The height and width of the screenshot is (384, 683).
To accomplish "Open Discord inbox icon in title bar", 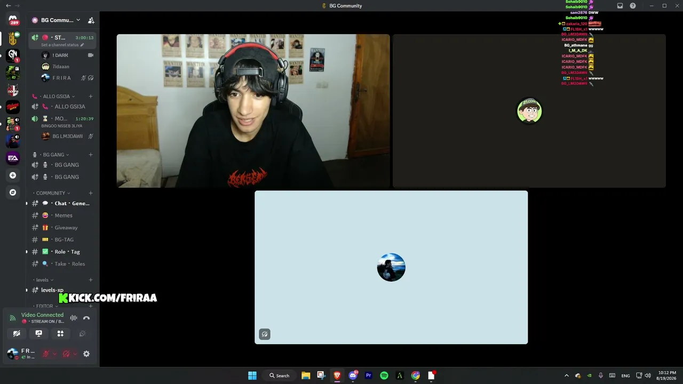I will tap(620, 6).
